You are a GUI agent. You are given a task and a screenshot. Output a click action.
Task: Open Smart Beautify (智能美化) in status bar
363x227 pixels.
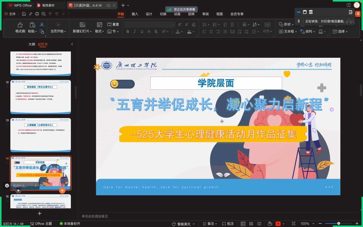coord(183,224)
